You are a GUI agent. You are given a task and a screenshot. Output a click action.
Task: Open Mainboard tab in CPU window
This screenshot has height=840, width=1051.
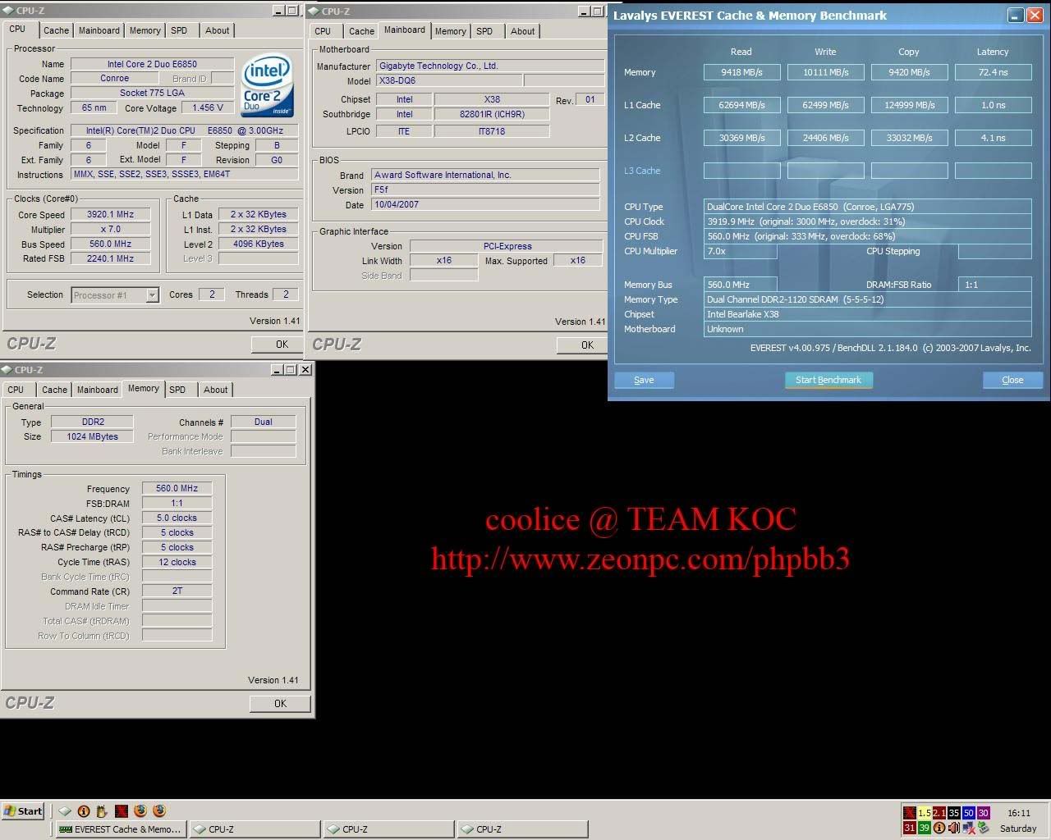pyautogui.click(x=99, y=30)
